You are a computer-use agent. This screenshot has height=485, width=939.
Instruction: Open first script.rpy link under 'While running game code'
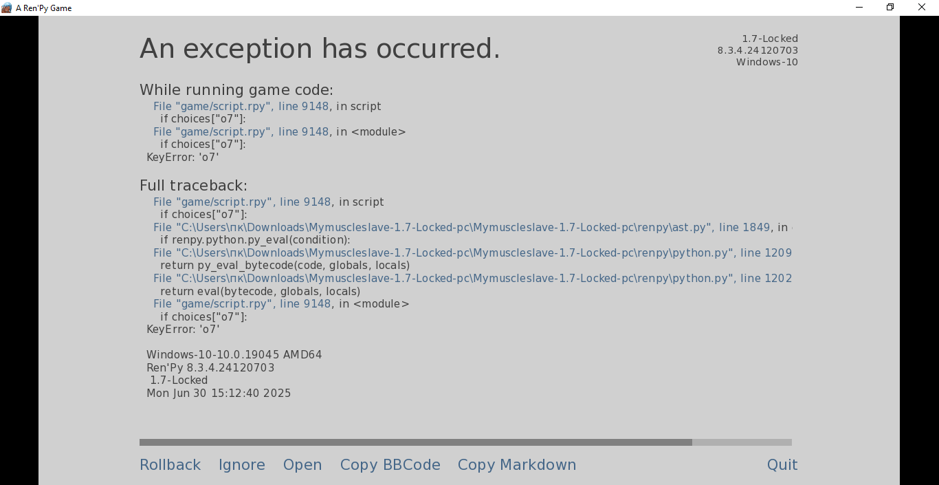pos(241,107)
